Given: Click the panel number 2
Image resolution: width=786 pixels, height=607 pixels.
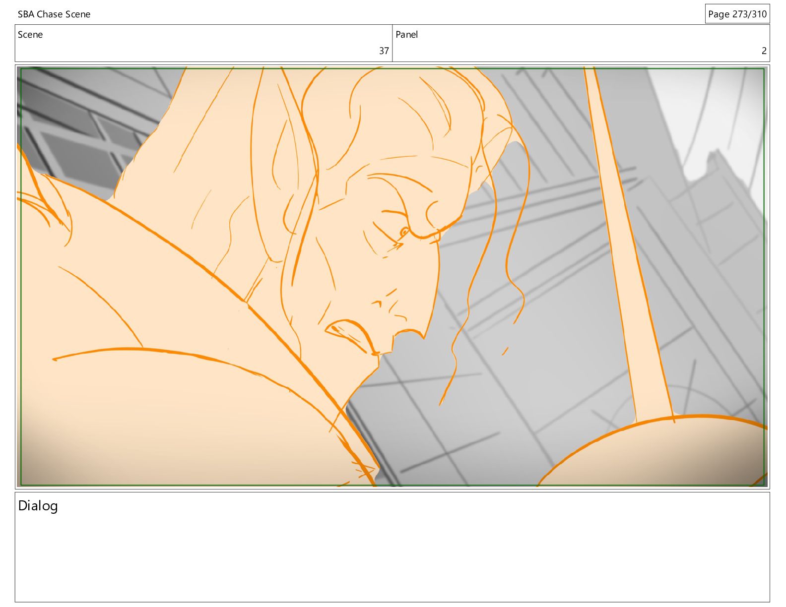Looking at the screenshot, I should click(764, 51).
